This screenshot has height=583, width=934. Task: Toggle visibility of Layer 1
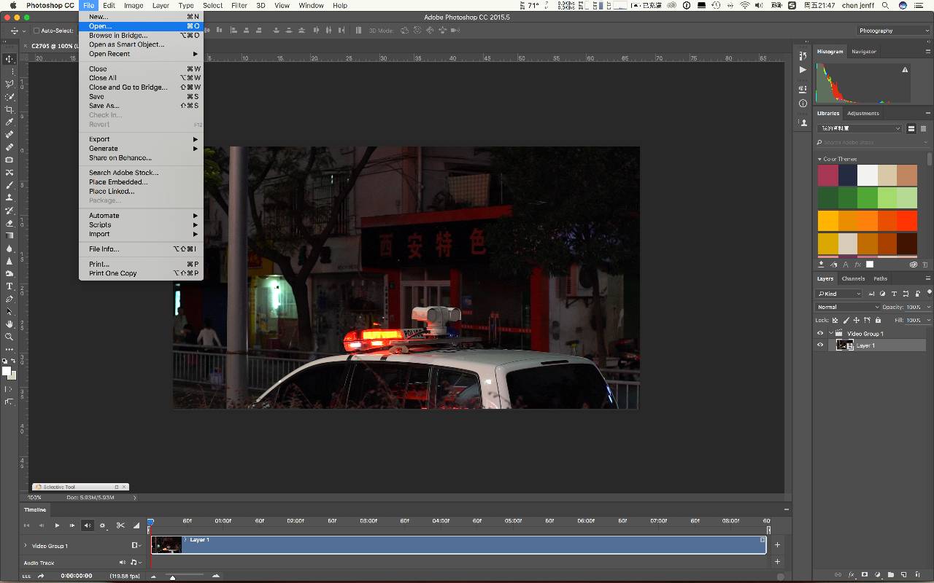pyautogui.click(x=820, y=345)
